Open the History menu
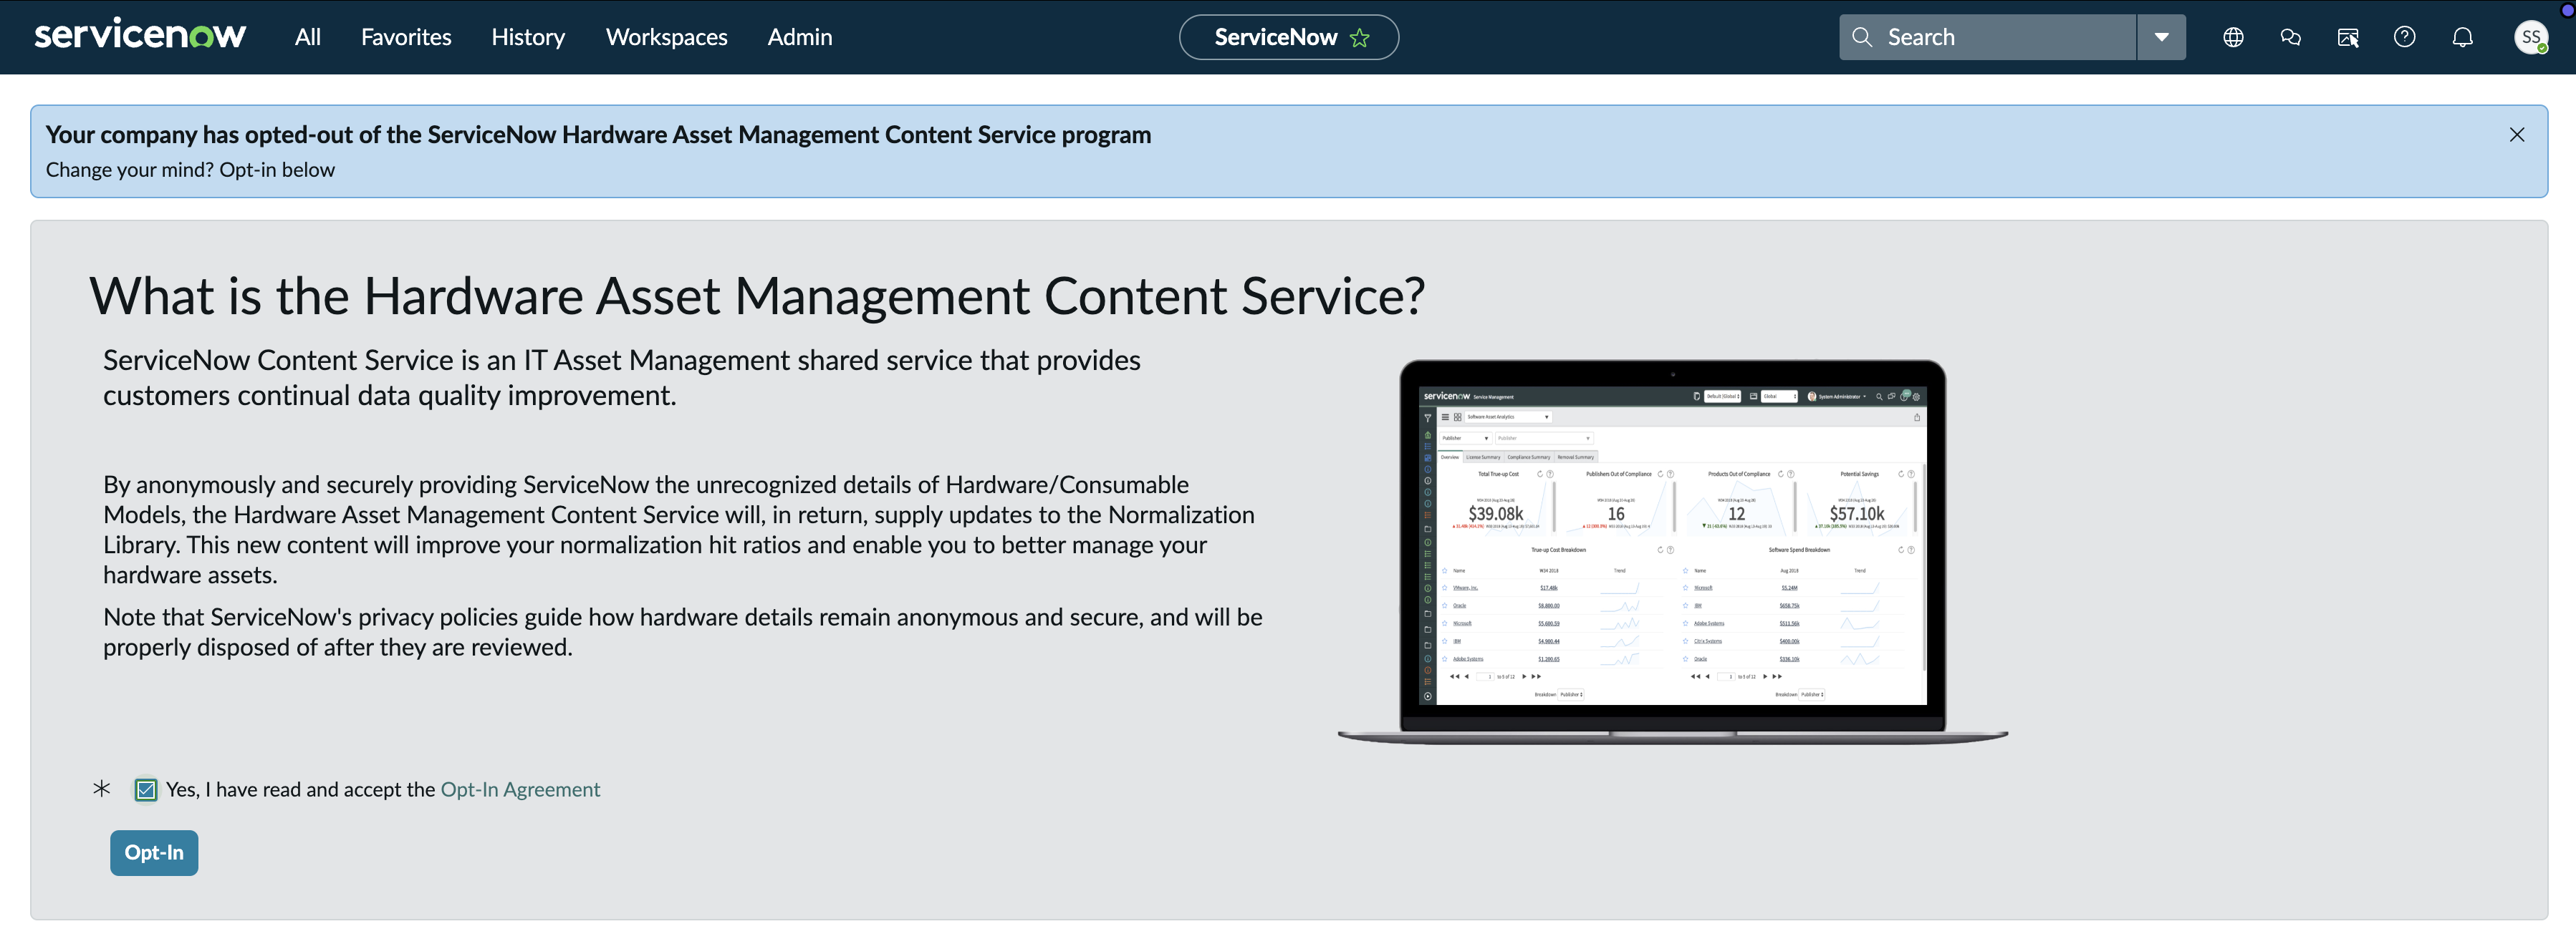2576x949 pixels. pos(528,37)
